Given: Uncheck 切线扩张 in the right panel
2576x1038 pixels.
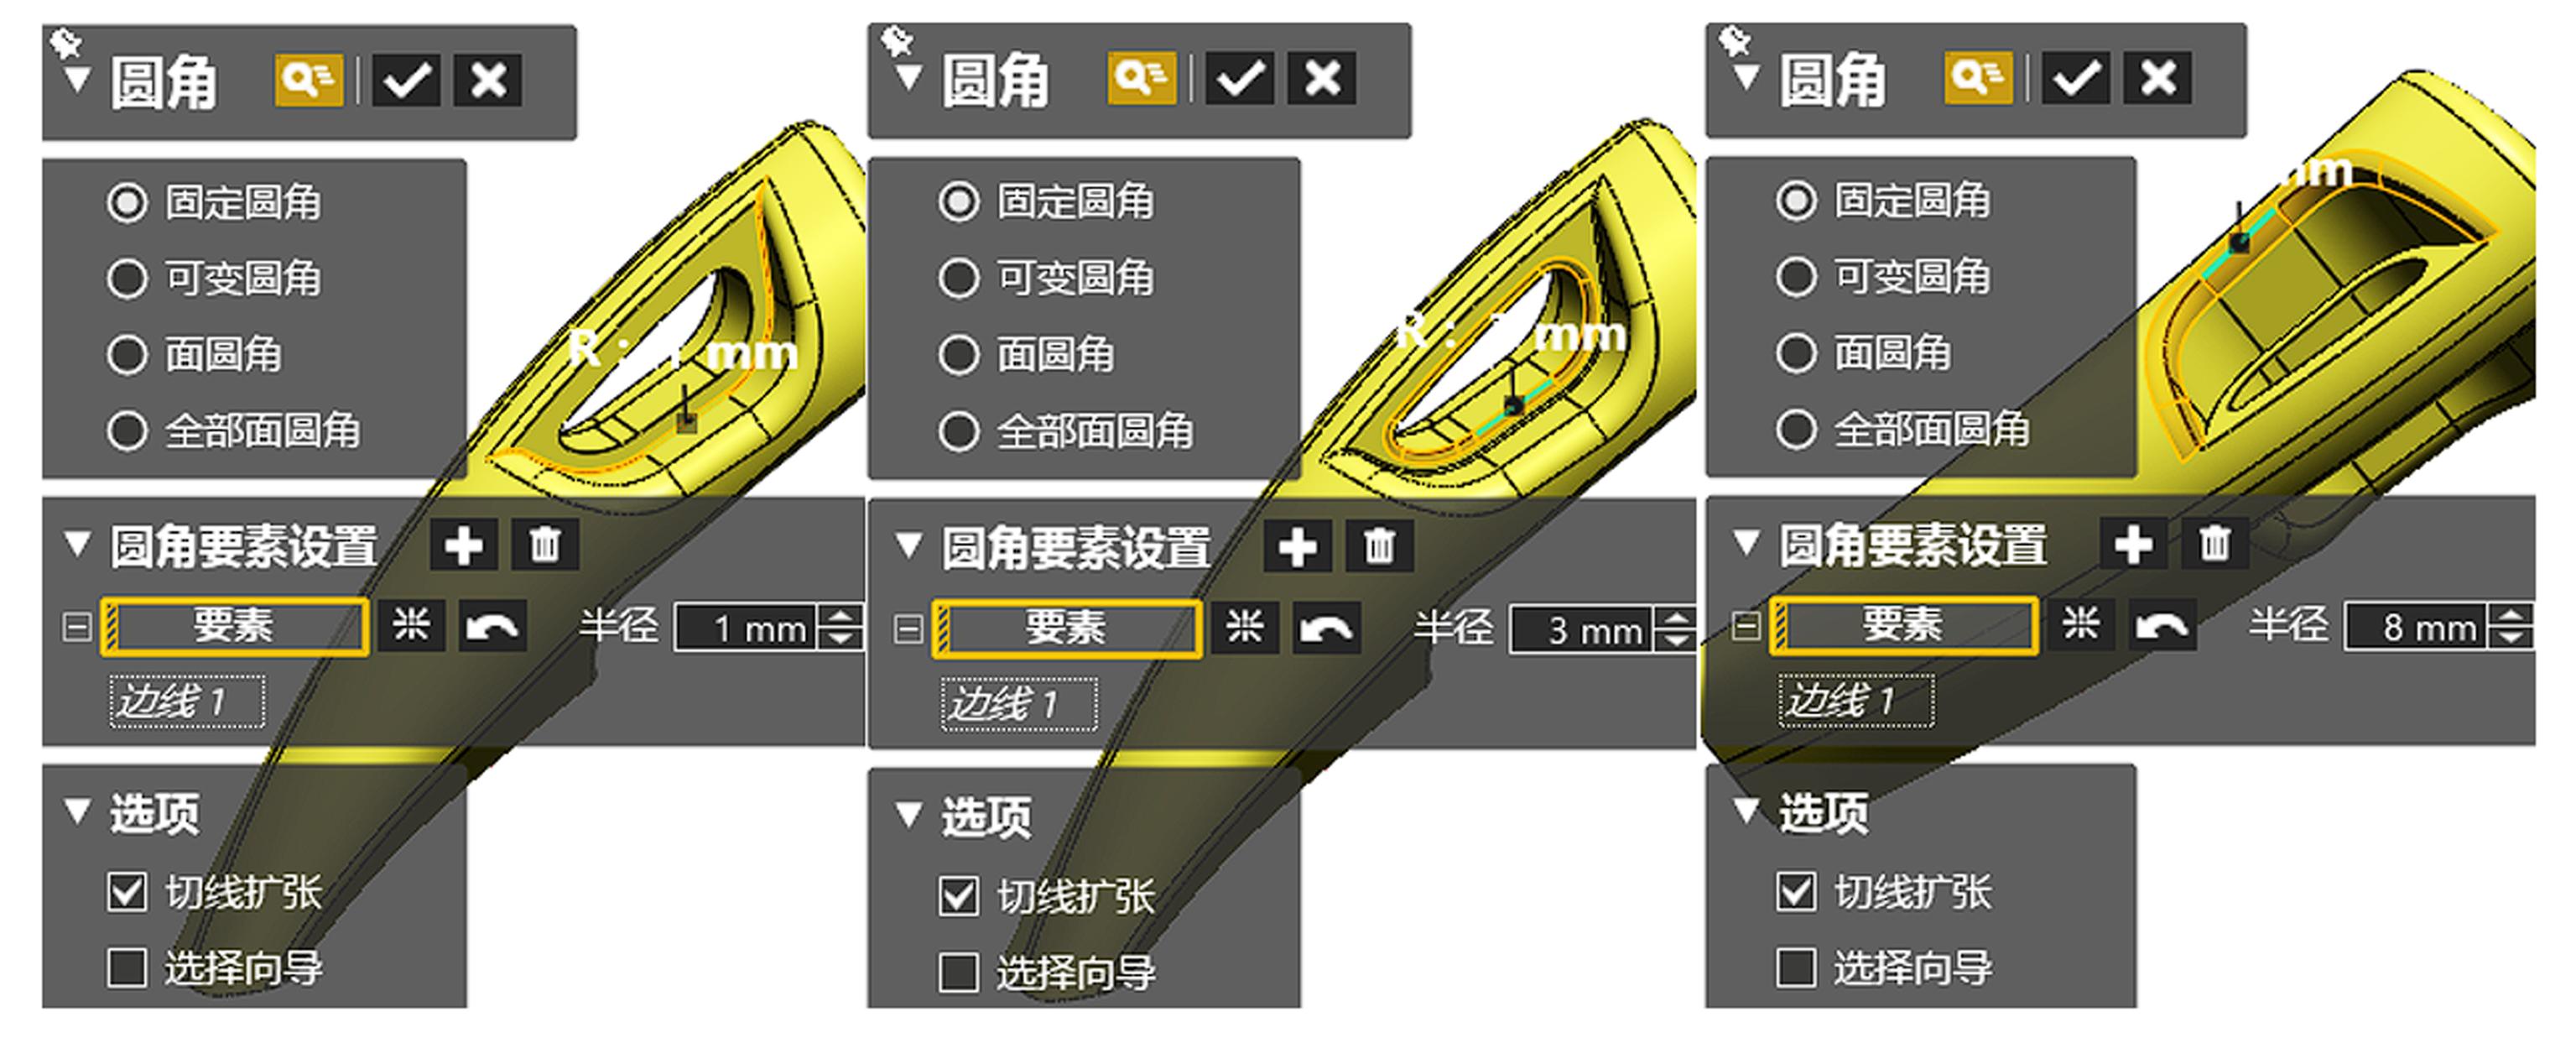Looking at the screenshot, I should 1796,891.
